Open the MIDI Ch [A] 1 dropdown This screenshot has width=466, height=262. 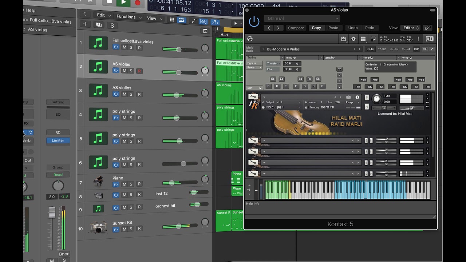point(281,107)
